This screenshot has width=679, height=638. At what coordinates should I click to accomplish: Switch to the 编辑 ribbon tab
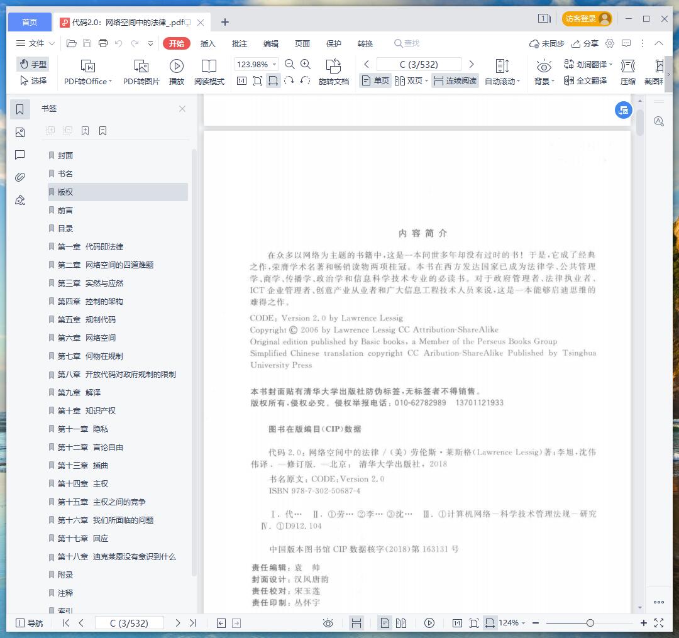pos(271,44)
